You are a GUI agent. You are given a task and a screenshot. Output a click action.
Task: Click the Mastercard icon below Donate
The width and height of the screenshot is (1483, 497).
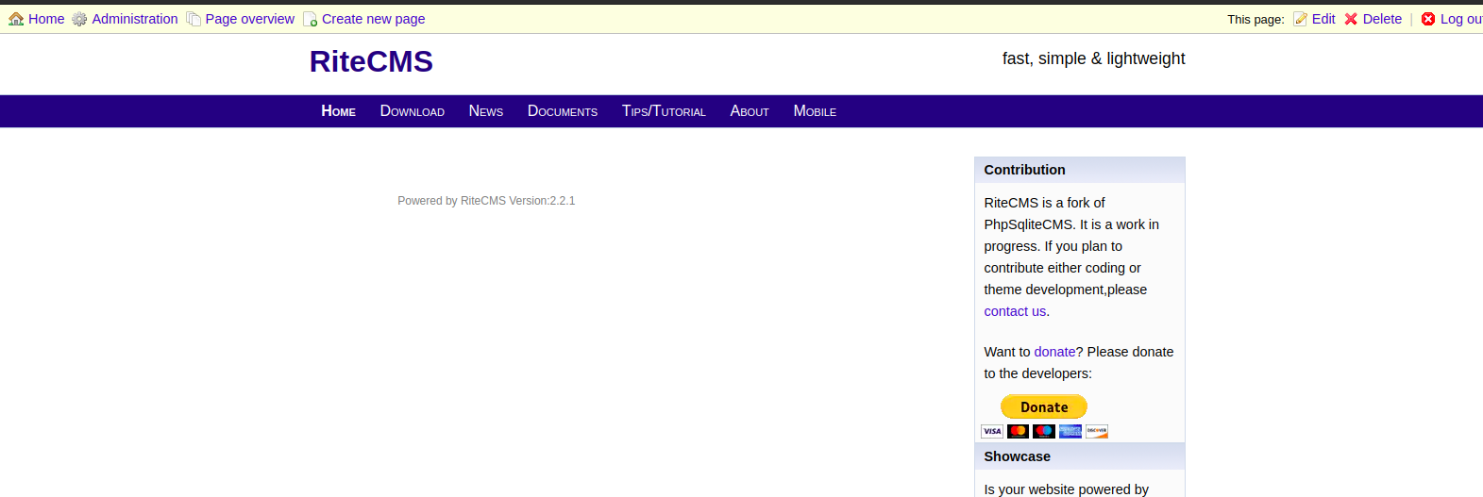pos(1018,431)
